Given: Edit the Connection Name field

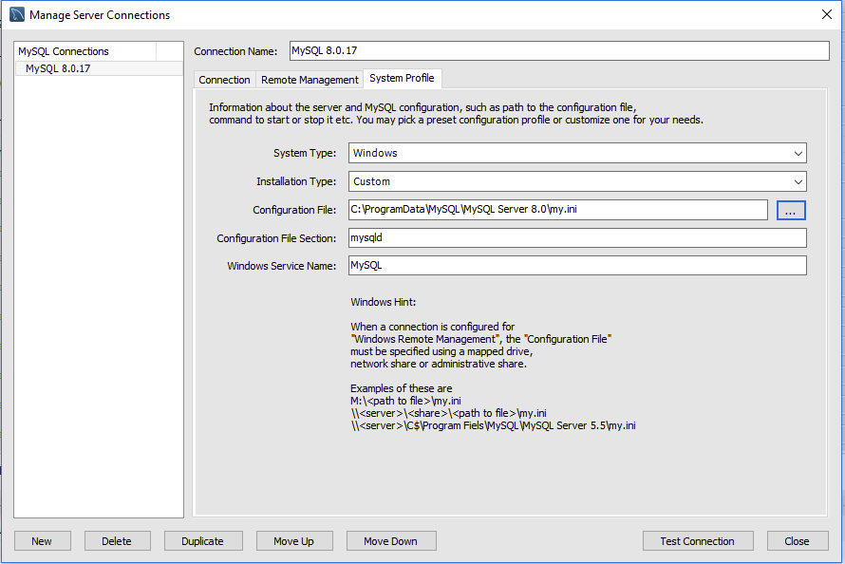Looking at the screenshot, I should click(559, 50).
